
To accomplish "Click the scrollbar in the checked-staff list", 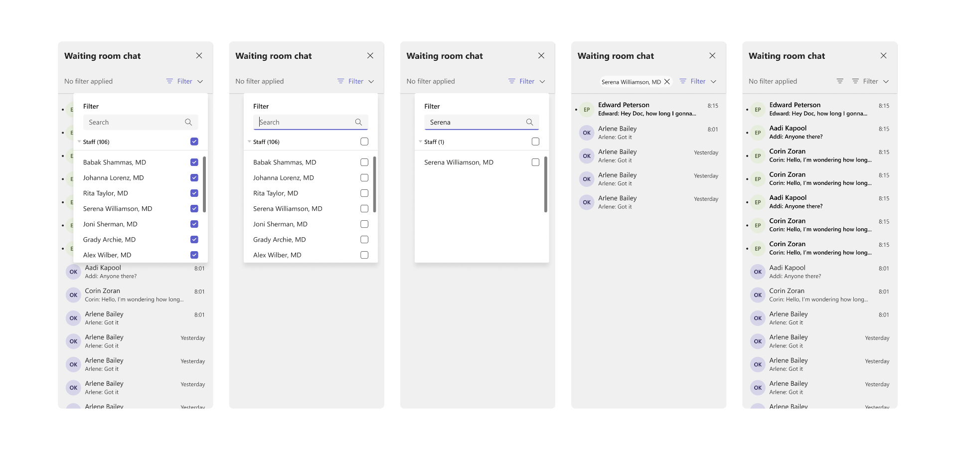I will pyautogui.click(x=204, y=184).
